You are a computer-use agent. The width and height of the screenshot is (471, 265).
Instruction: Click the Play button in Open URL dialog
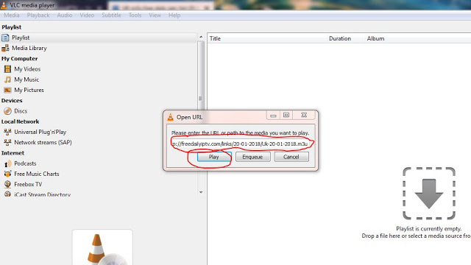(x=214, y=157)
